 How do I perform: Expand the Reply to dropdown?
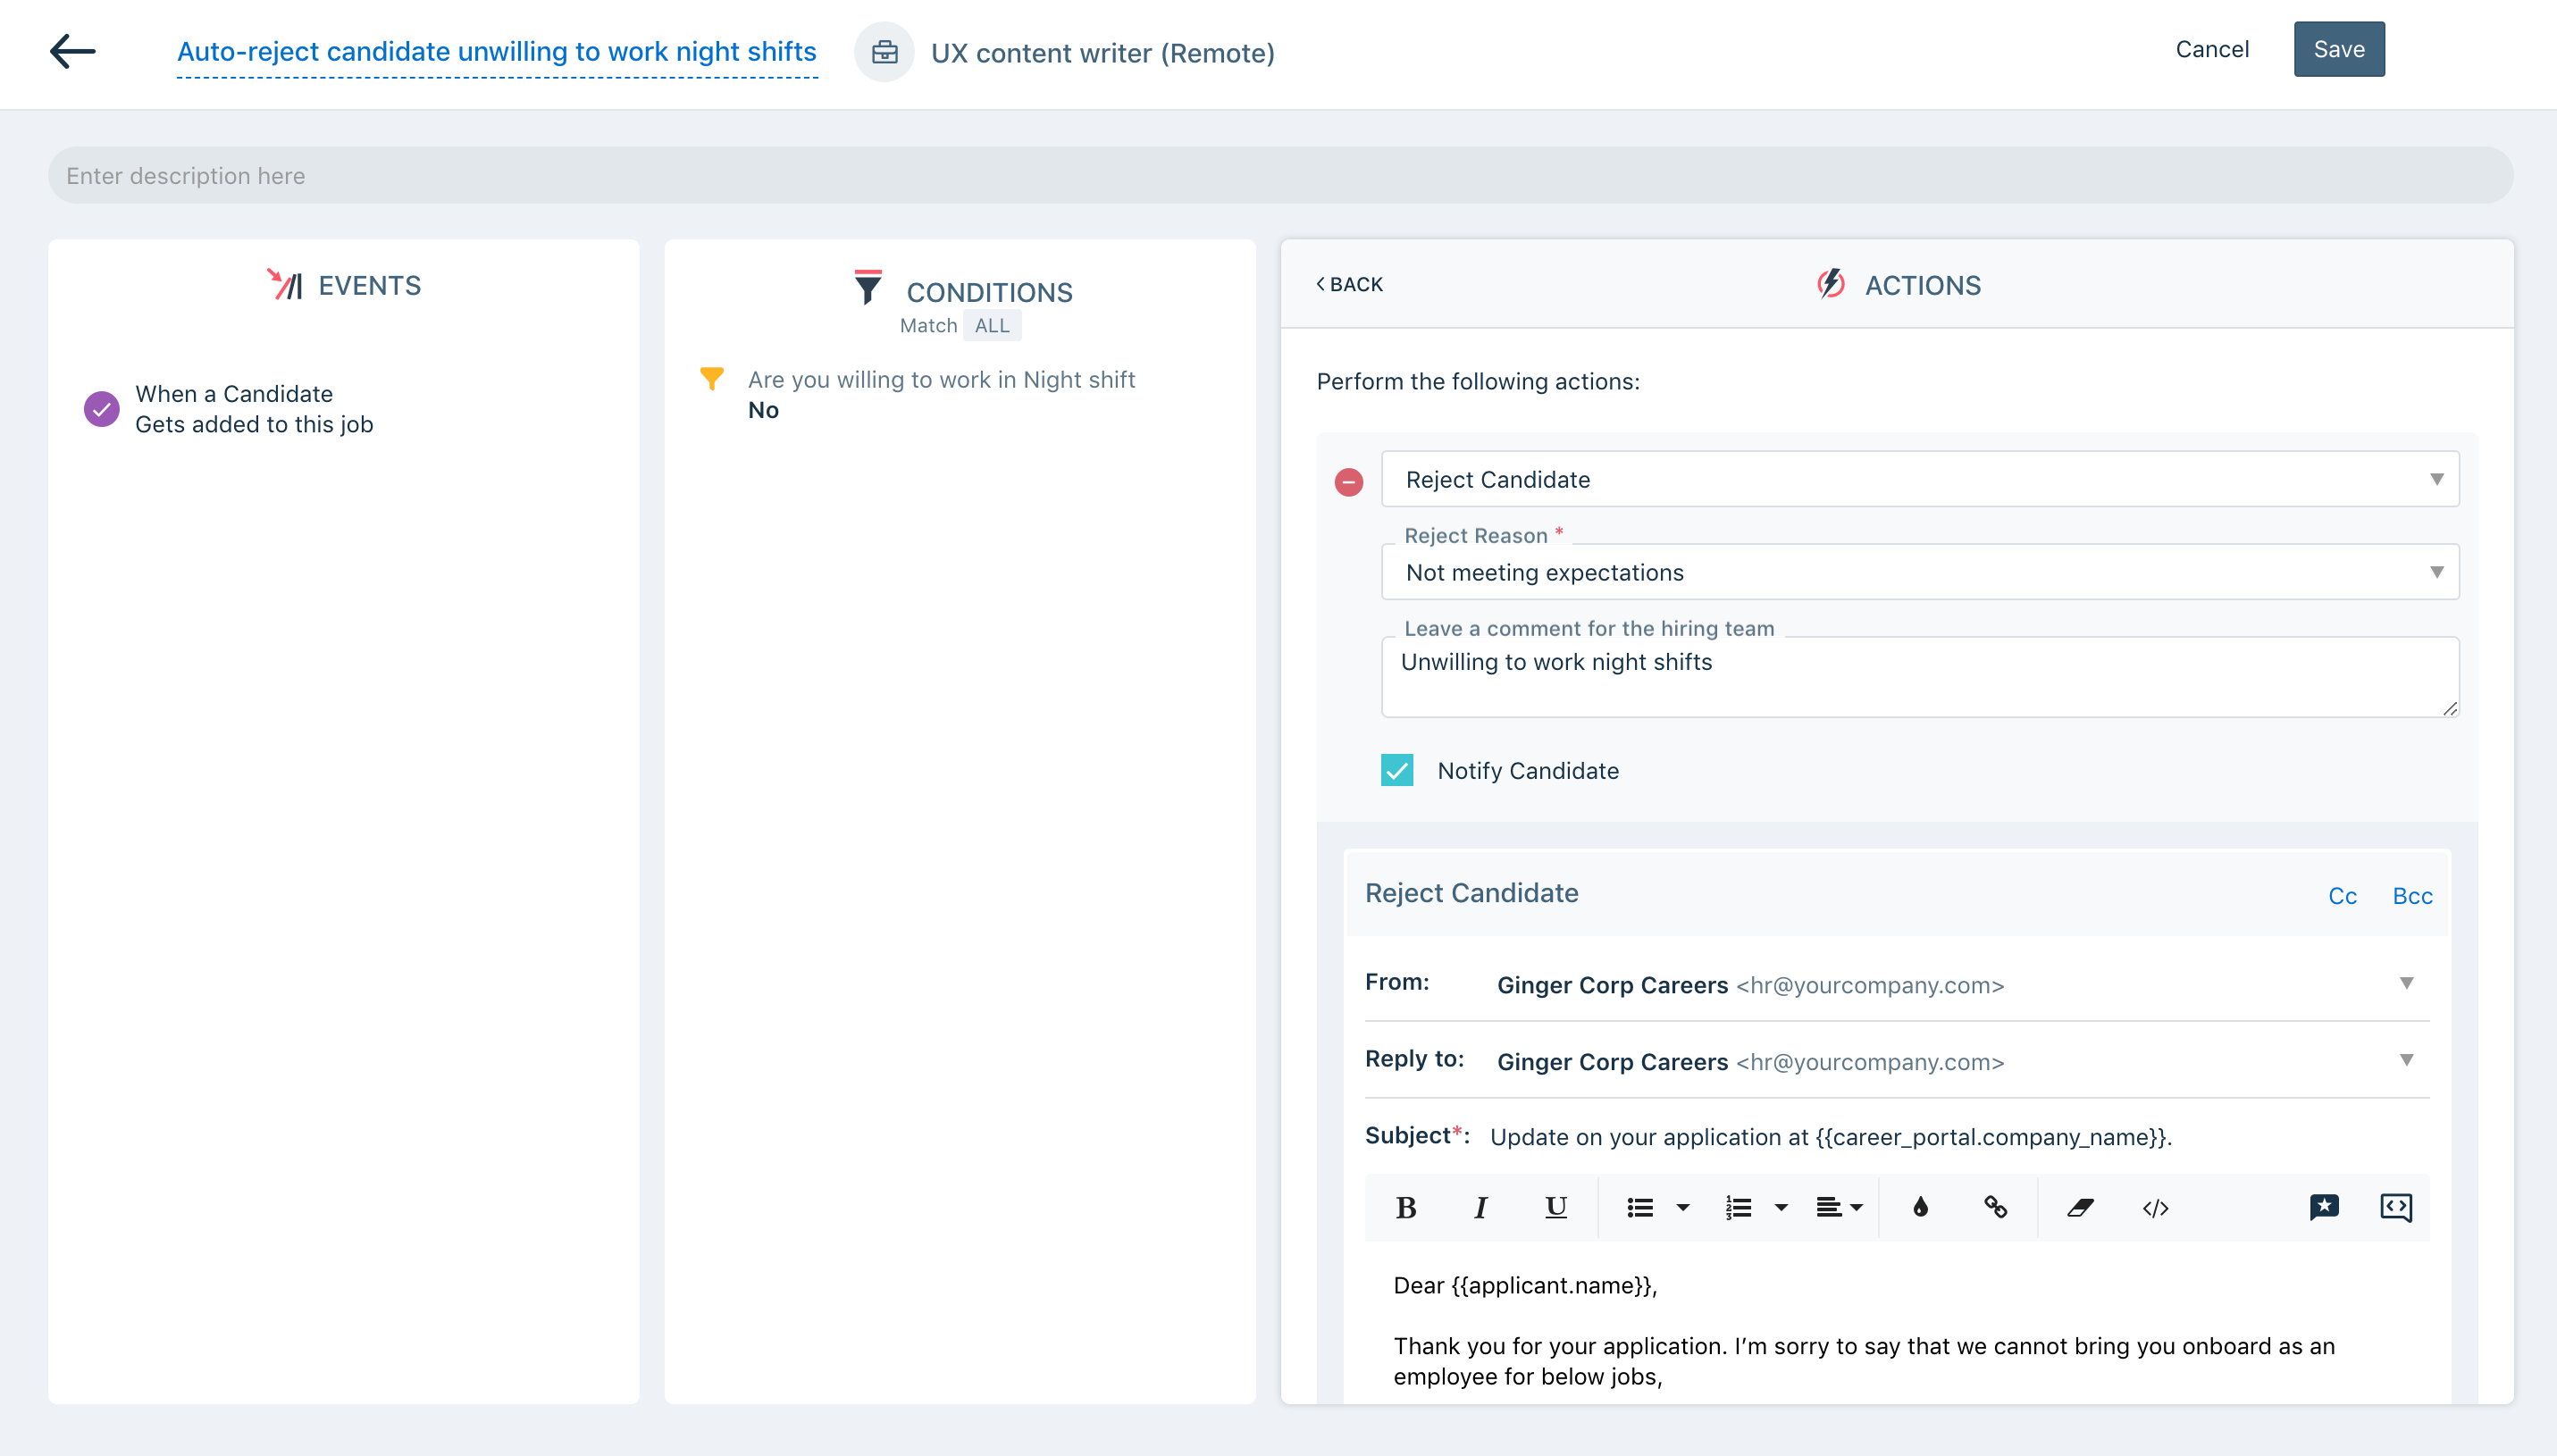click(x=2407, y=1060)
